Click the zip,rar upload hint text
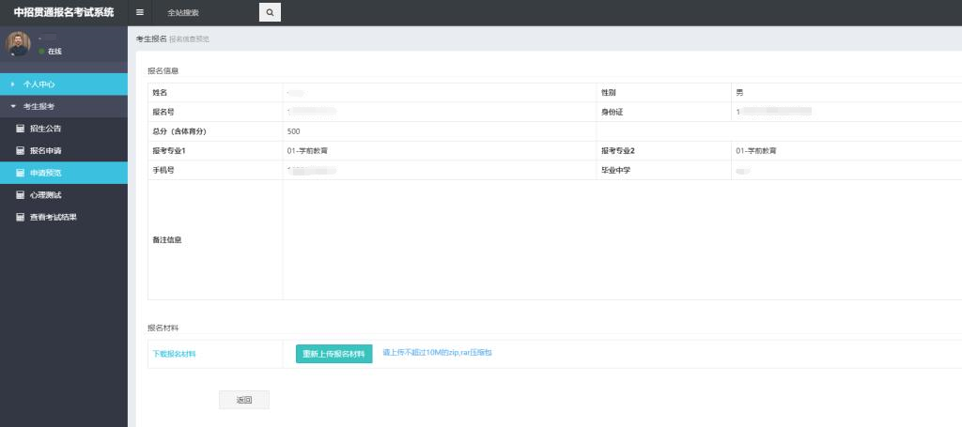Viewport: 962px width, 427px height. (437, 353)
